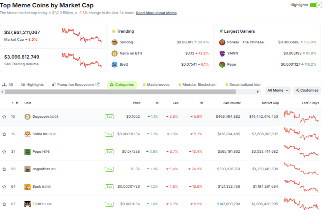
Task: Click the Ponkei icon in Largest Gainers
Action: tap(222, 42)
